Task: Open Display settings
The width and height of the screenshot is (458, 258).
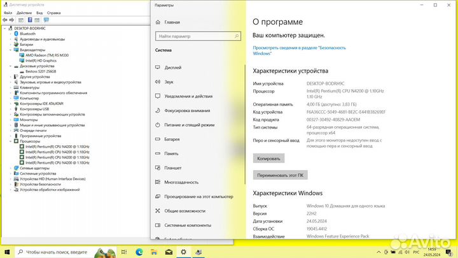Action: pos(173,68)
